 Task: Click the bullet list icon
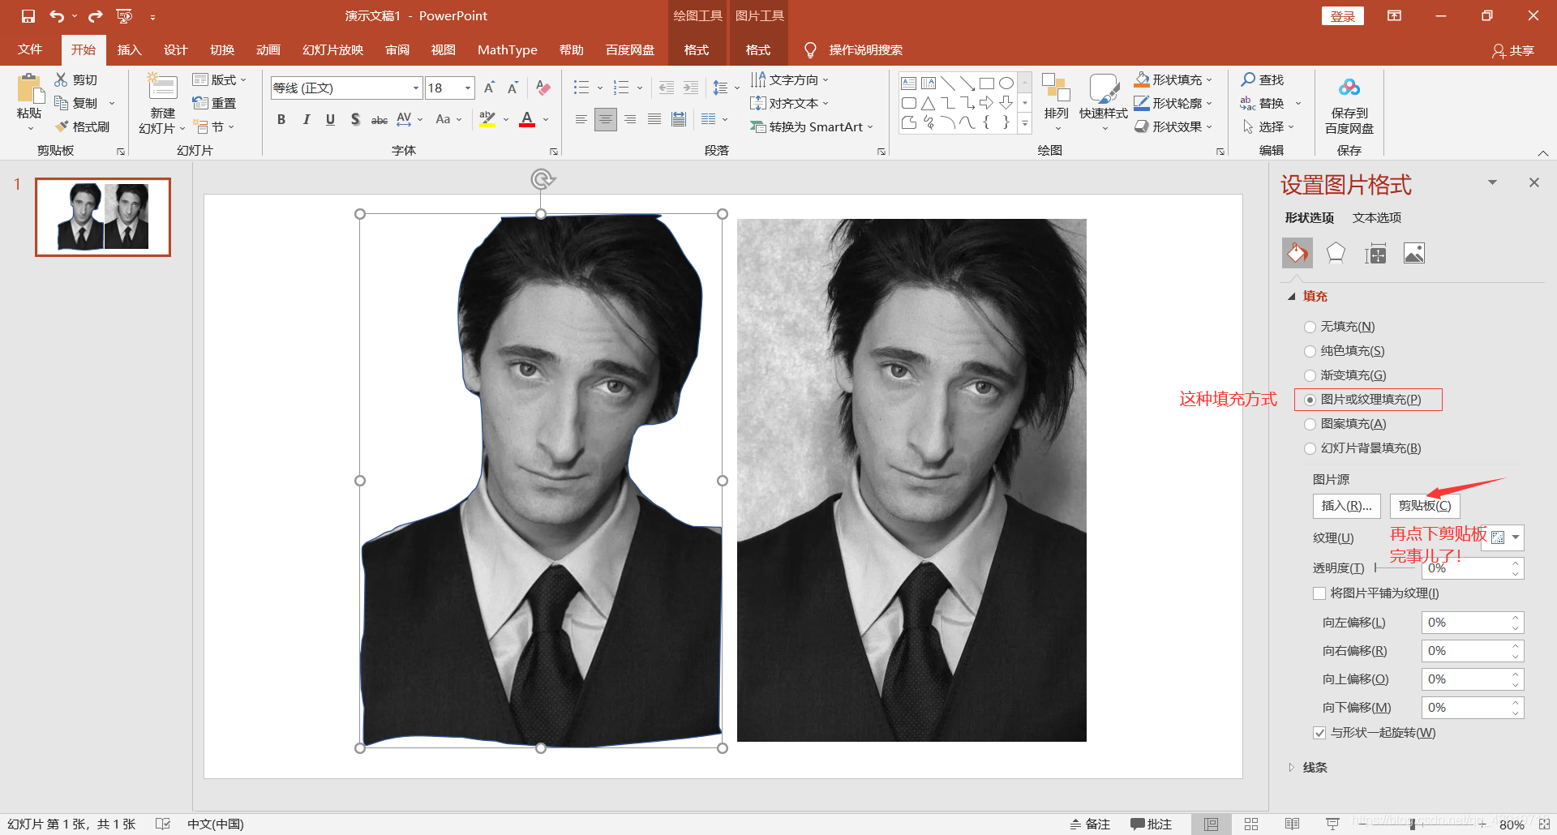(x=581, y=88)
